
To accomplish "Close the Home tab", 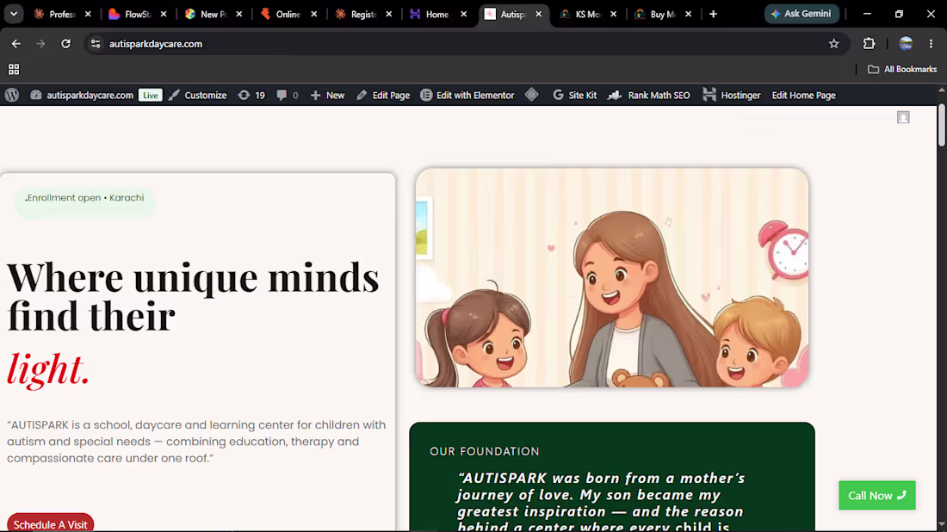I will (463, 14).
